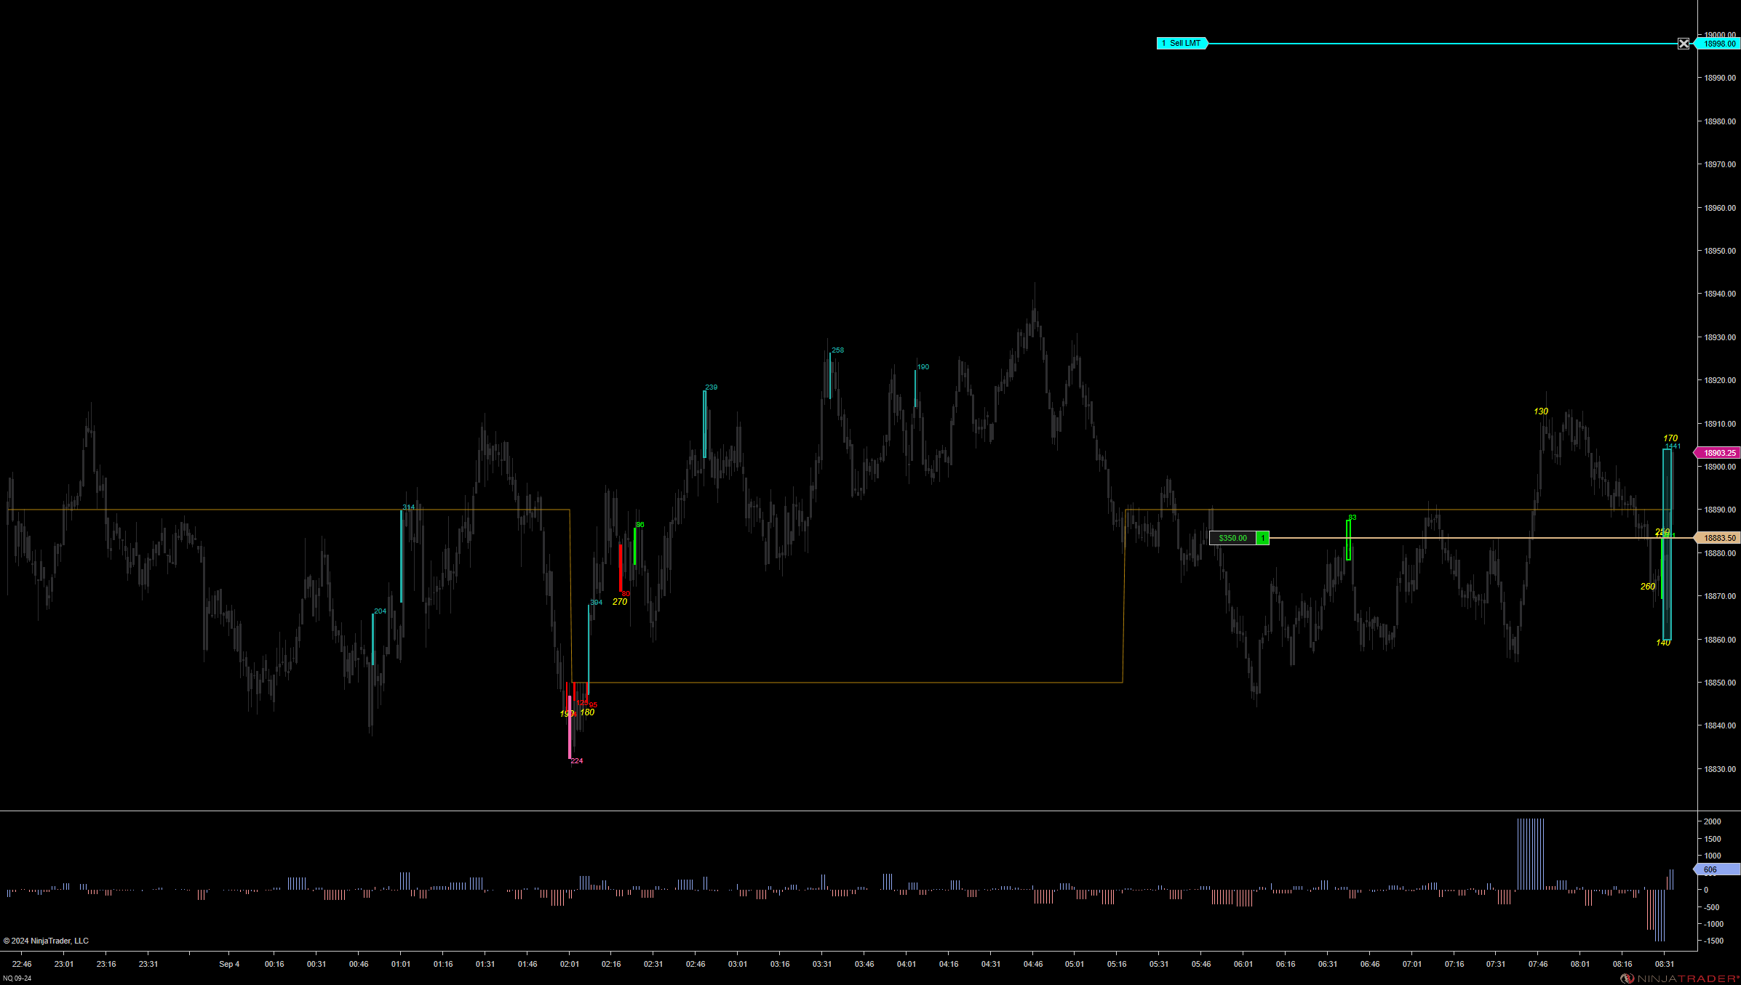This screenshot has width=1741, height=985.
Task: Click the teal bar labeled 314
Action: [x=401, y=556]
